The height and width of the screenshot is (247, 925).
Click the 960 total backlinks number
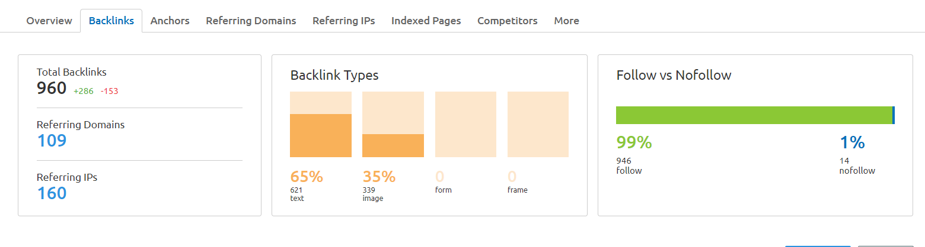52,89
